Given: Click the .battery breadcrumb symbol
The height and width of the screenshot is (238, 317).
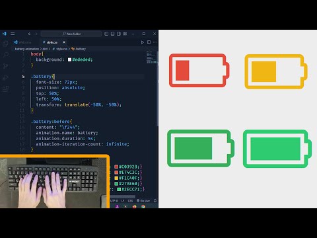Looking at the screenshot, I should pos(79,49).
